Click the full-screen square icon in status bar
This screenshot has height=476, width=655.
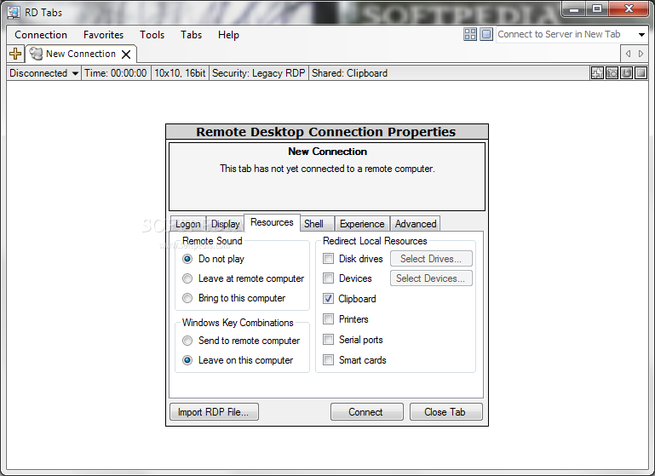[x=641, y=73]
